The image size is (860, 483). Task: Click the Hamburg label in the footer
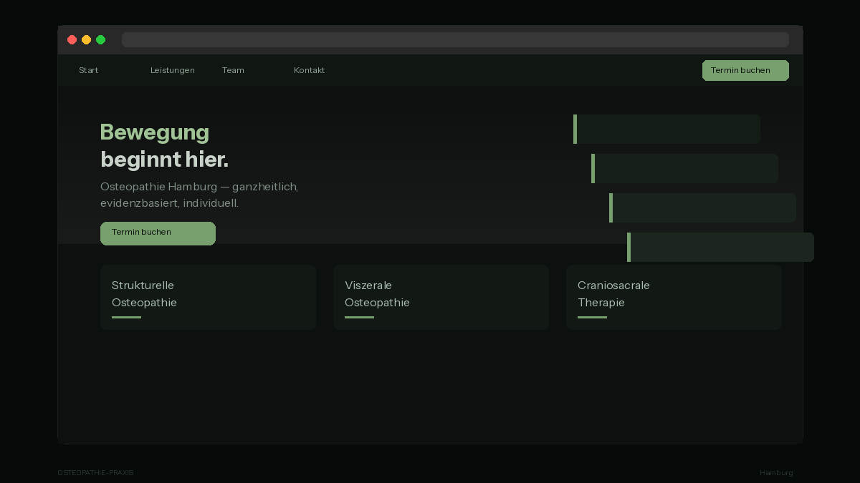coord(776,472)
